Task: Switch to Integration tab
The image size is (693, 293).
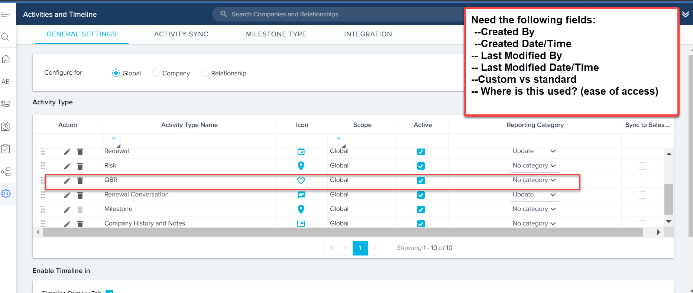Action: click(368, 34)
